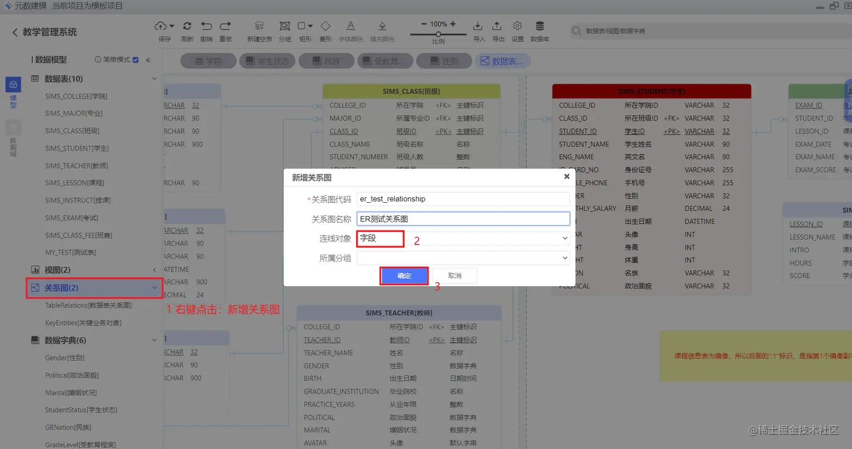The image size is (852, 449).
Task: Refresh the canvas with the 刷新 icon
Action: point(187,26)
